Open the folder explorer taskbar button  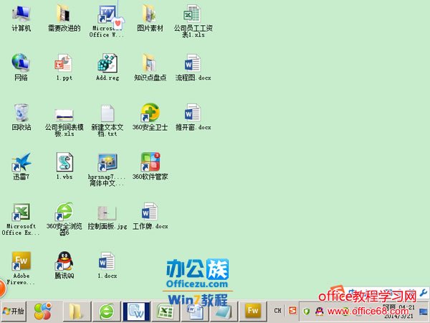pyautogui.click(x=77, y=312)
